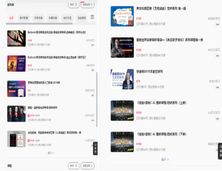
Task: Switch to the 文学名著 category tab
Action: (38, 18)
